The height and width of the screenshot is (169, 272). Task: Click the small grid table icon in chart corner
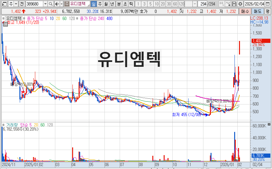[5, 24]
